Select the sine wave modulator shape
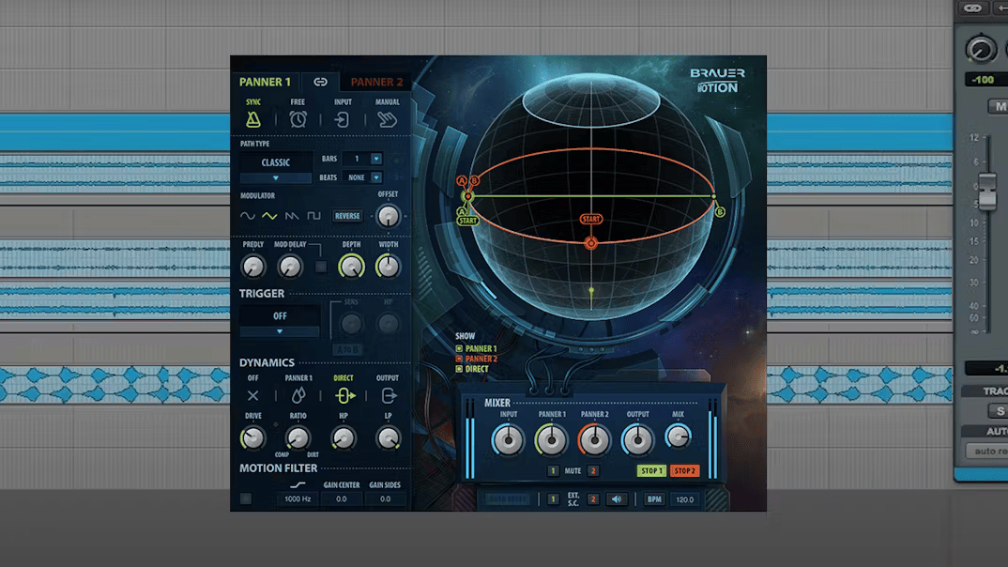The image size is (1008, 567). [x=248, y=216]
